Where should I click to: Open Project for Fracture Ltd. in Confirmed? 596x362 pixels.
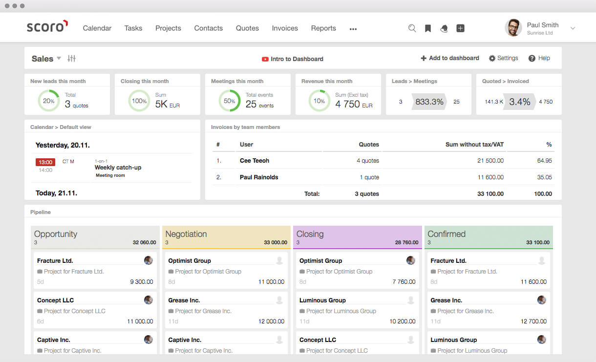click(464, 272)
